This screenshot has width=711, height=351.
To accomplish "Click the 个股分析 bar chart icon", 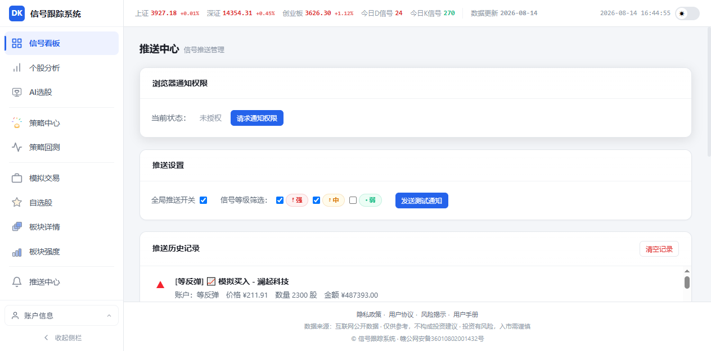I will point(17,68).
